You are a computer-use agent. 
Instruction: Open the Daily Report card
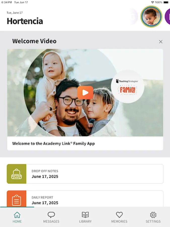click(85, 199)
